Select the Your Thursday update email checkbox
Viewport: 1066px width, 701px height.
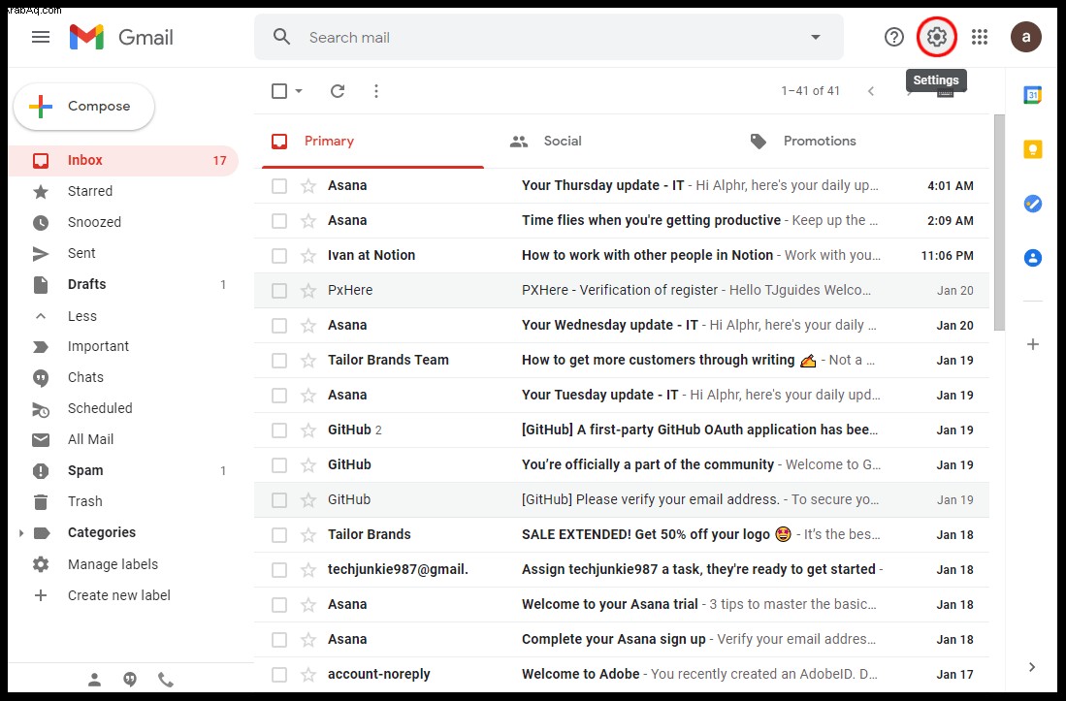[278, 186]
